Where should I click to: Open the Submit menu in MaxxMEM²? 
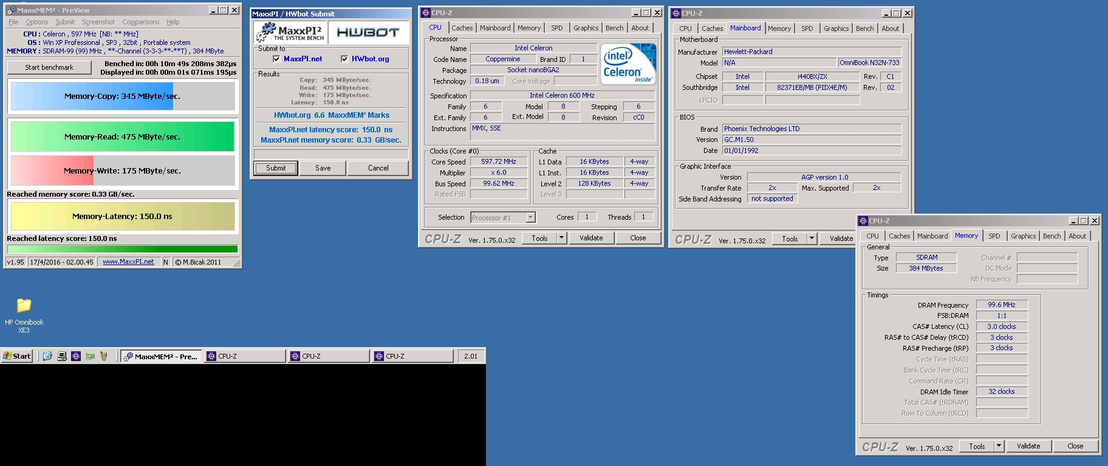65,22
